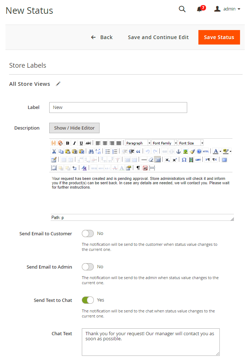248x362 pixels.
Task: Click Show / Hide Editor button
Action: point(74,128)
